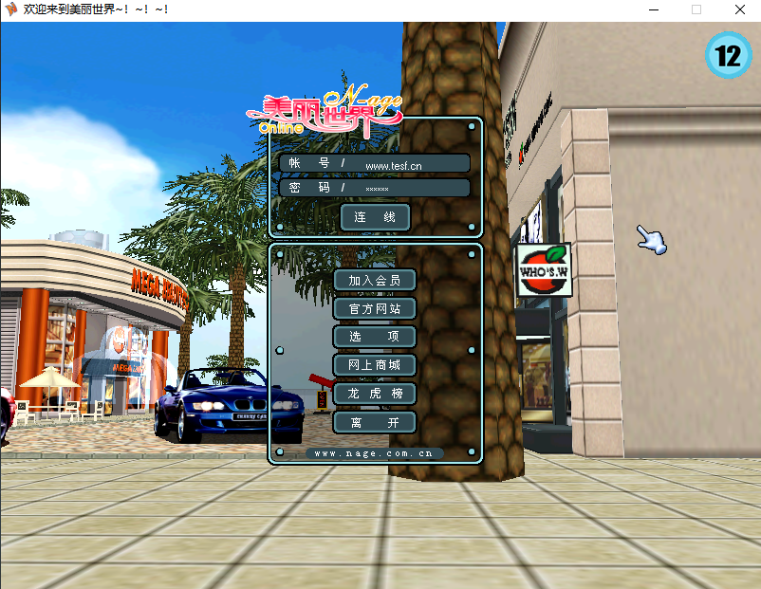Open 加入会员 to register membership
This screenshot has width=761, height=589.
coord(375,280)
